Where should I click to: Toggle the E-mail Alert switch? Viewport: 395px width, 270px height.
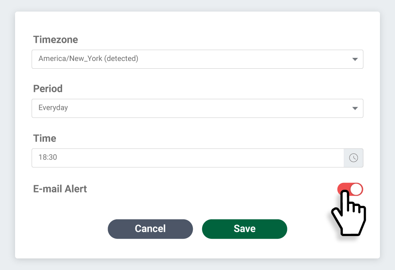[x=350, y=189]
